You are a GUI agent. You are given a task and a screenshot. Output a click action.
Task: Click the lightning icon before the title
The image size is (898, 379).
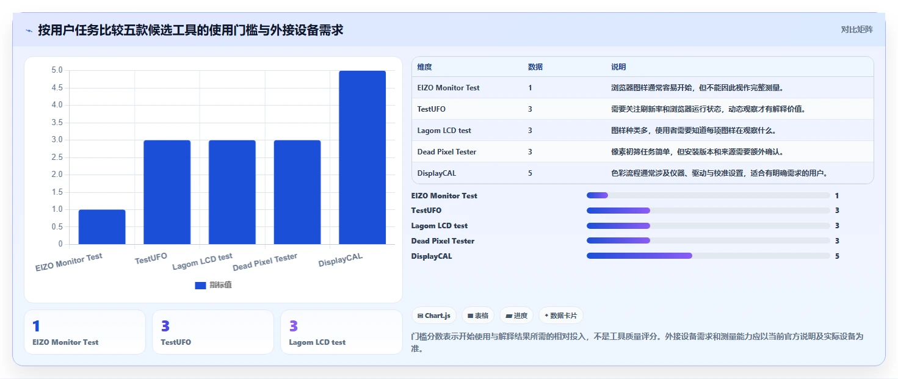pos(29,31)
